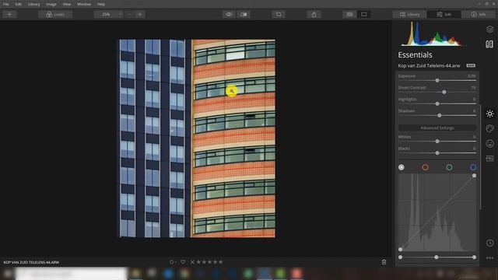Click the reject X flag icon
The width and height of the screenshot is (498, 280).
coord(192,262)
